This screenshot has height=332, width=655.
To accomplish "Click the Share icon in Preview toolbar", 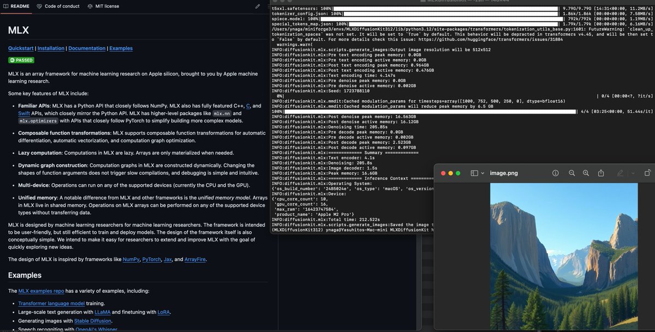I will tap(601, 173).
